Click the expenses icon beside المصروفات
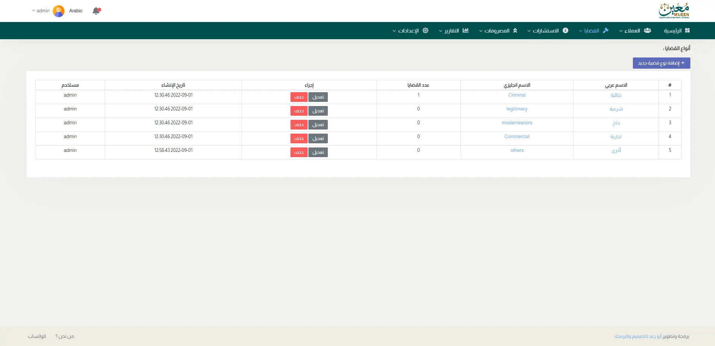 [515, 31]
